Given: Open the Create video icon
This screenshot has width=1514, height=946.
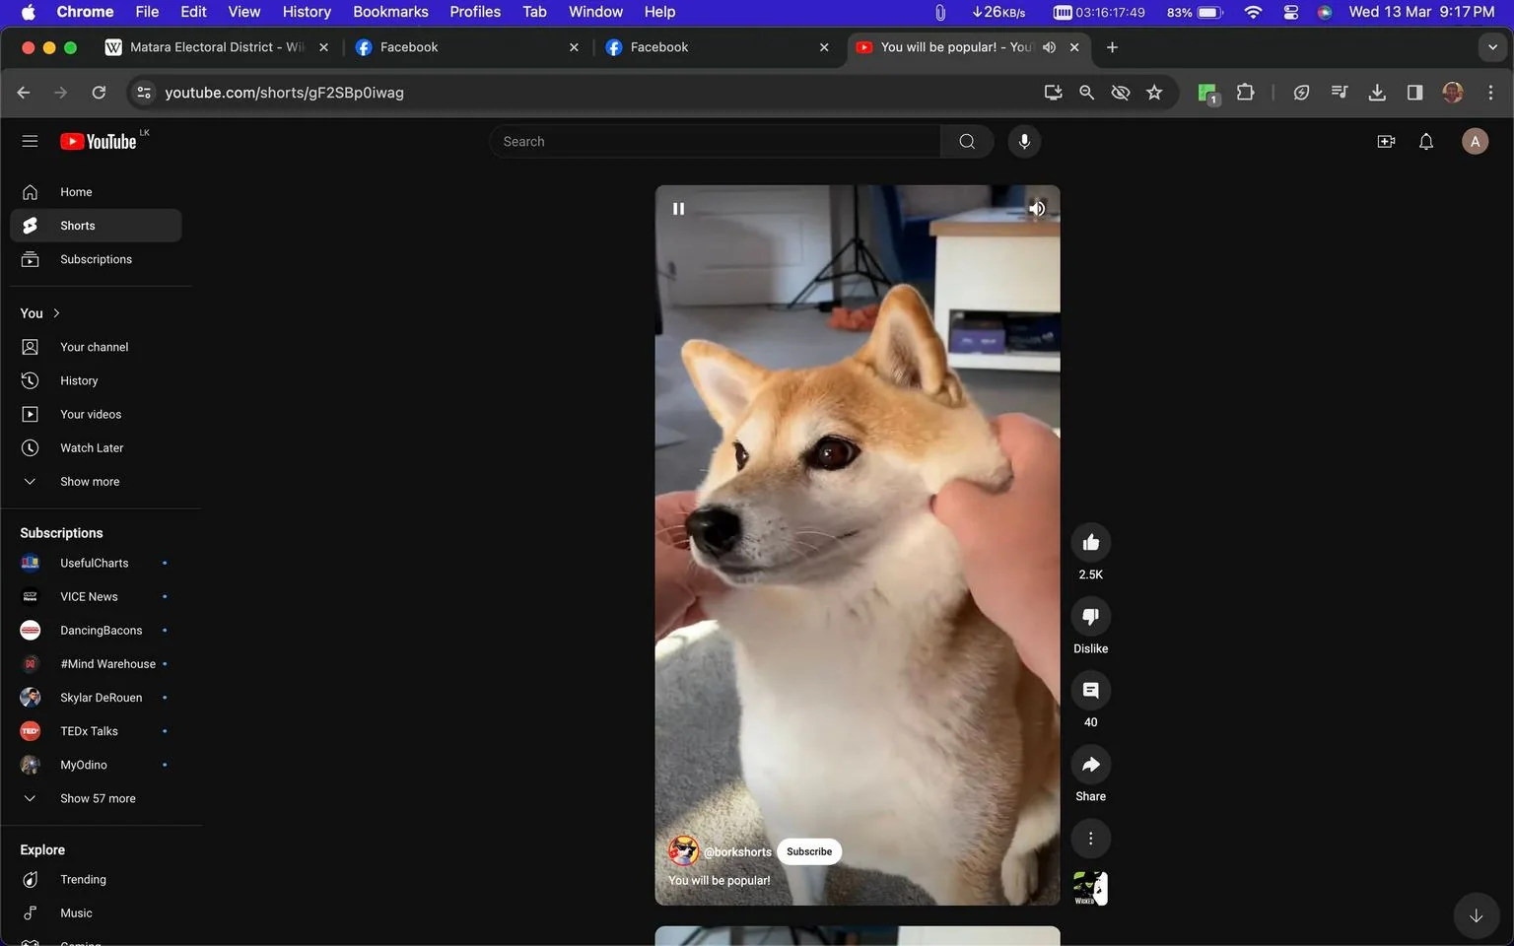Looking at the screenshot, I should pyautogui.click(x=1386, y=142).
